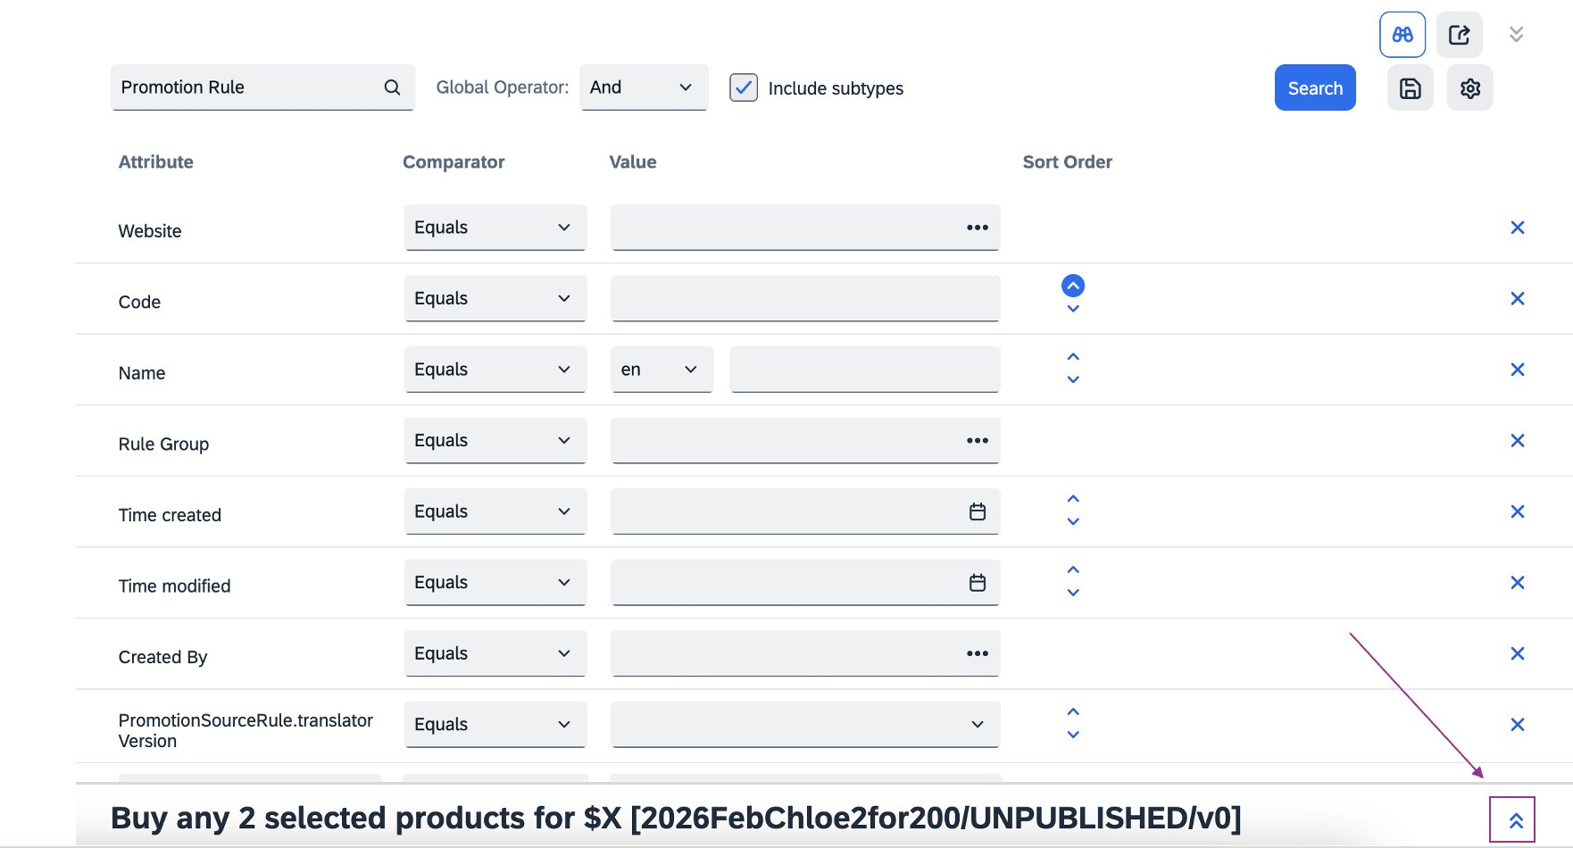
Task: Open calendar picker for Time modified
Action: click(978, 583)
